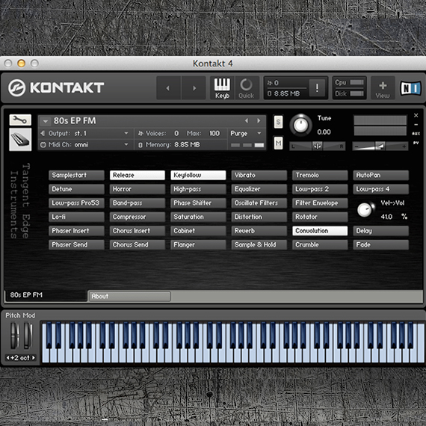Viewport: 426px width, 426px height.
Task: Click the Vel->Vol knob
Action: point(365,210)
